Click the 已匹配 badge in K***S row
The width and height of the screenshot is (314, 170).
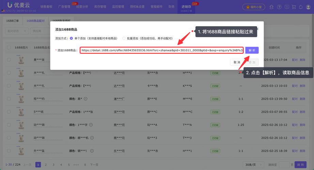(x=215, y=86)
